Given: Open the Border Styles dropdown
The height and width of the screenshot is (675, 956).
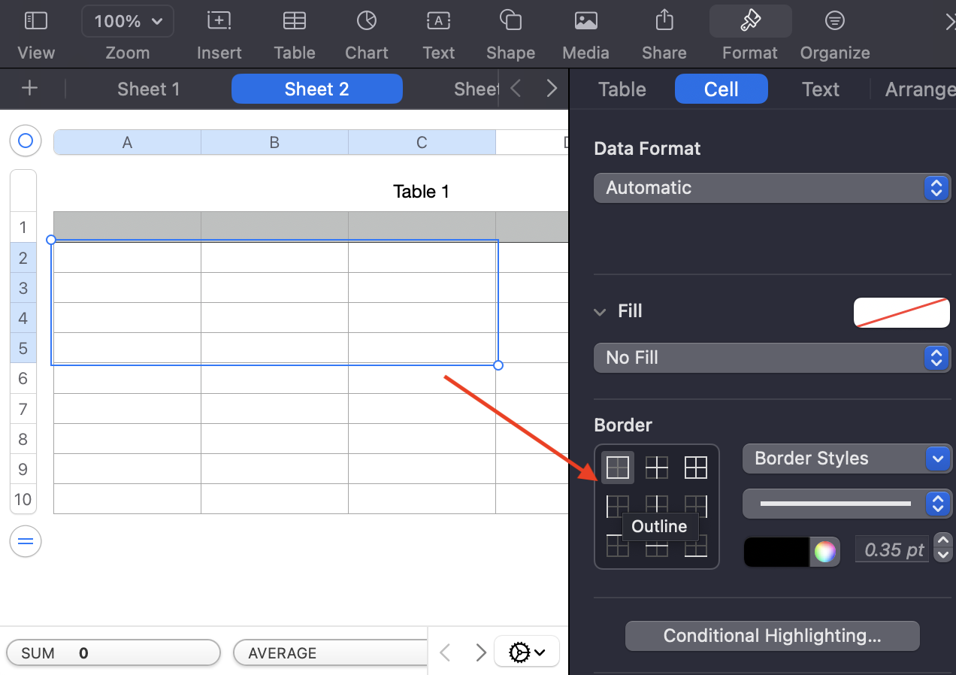Looking at the screenshot, I should pos(847,459).
